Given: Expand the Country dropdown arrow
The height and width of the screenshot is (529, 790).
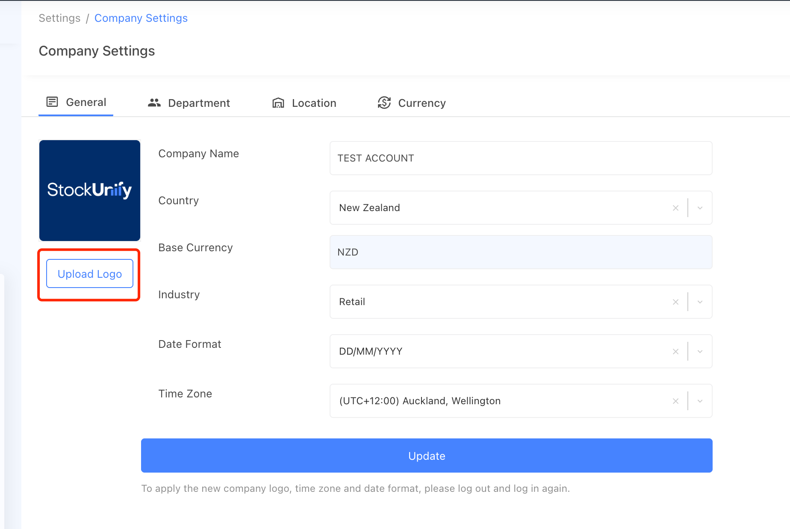Looking at the screenshot, I should tap(700, 208).
